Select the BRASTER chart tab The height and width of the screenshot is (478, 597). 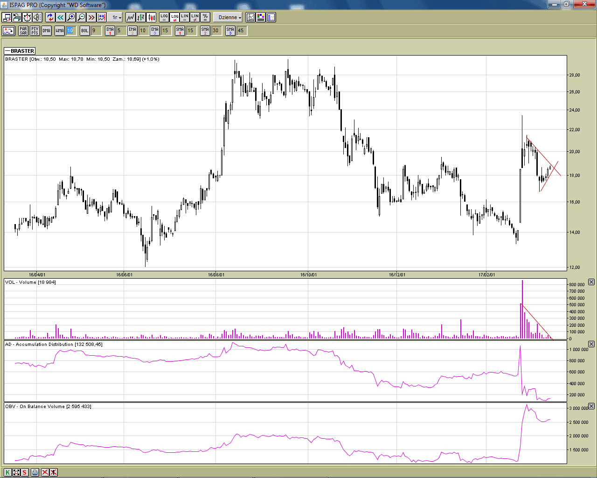coord(20,51)
